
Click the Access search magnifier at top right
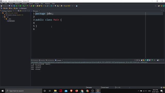point(155,6)
